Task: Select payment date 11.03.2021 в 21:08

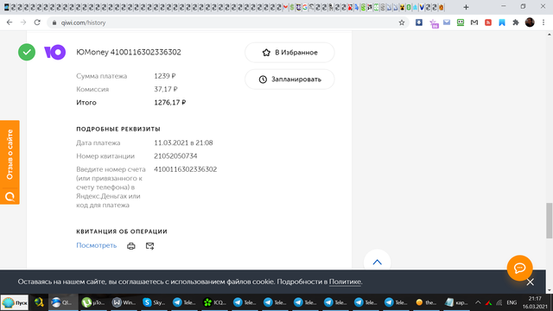Action: pos(183,143)
